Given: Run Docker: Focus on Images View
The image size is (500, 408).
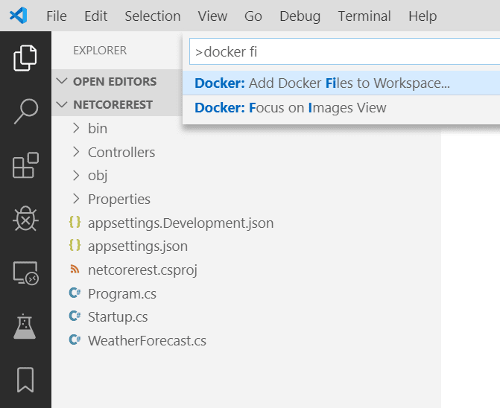Looking at the screenshot, I should 341,108.
